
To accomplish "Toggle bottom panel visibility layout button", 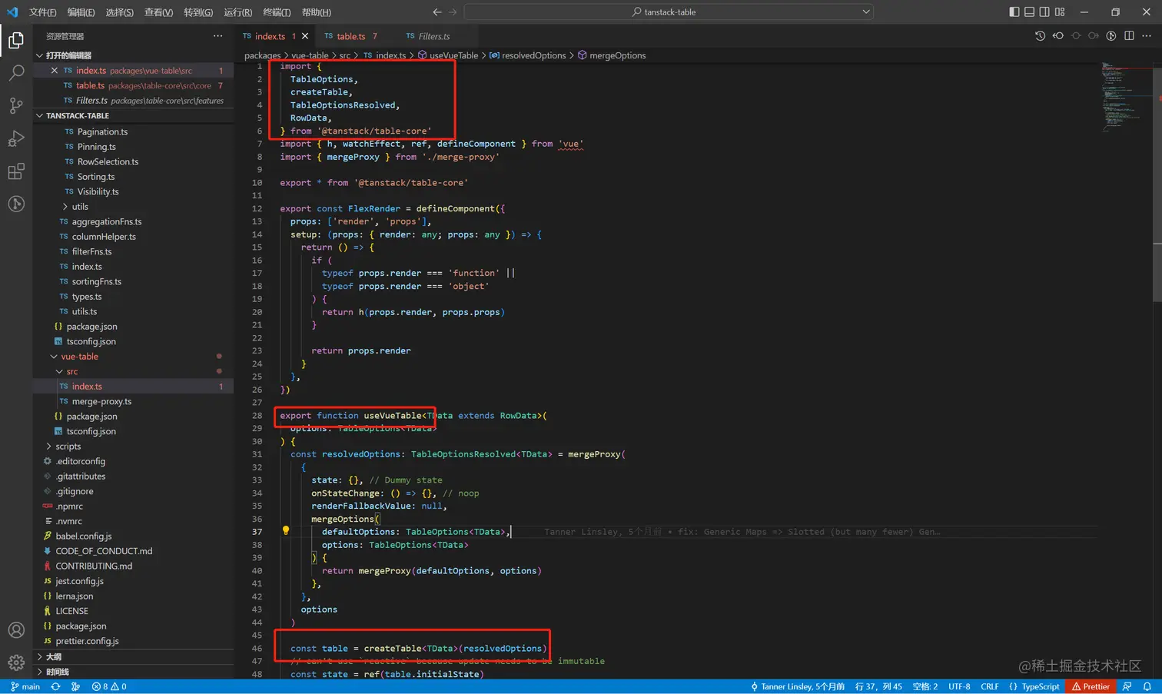I will pyautogui.click(x=1030, y=12).
